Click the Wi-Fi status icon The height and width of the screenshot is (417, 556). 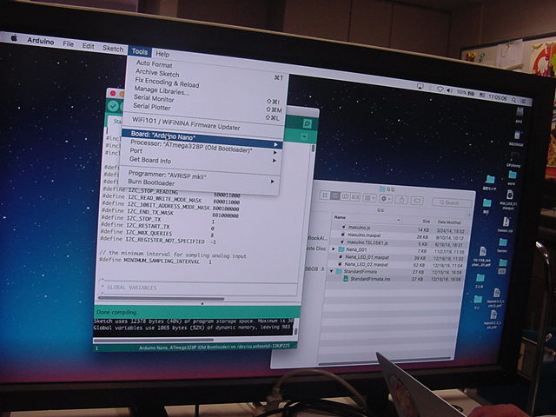(440, 89)
